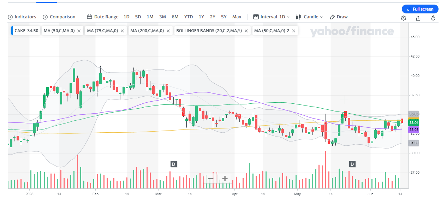Remove the Bollinger Bands indicator
The height and width of the screenshot is (199, 447).
coord(246,31)
